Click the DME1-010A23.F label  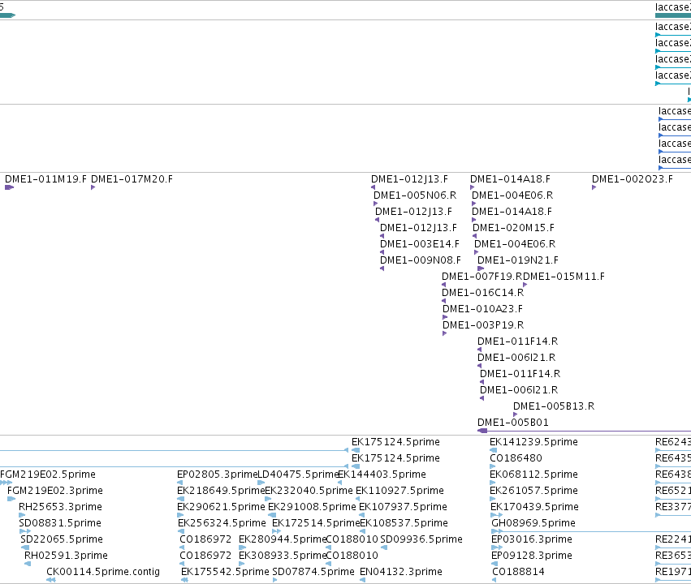pos(482,309)
